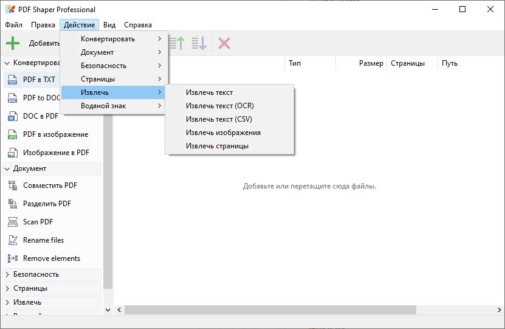Sort by the Размер column header
505x329 pixels.
(362, 63)
